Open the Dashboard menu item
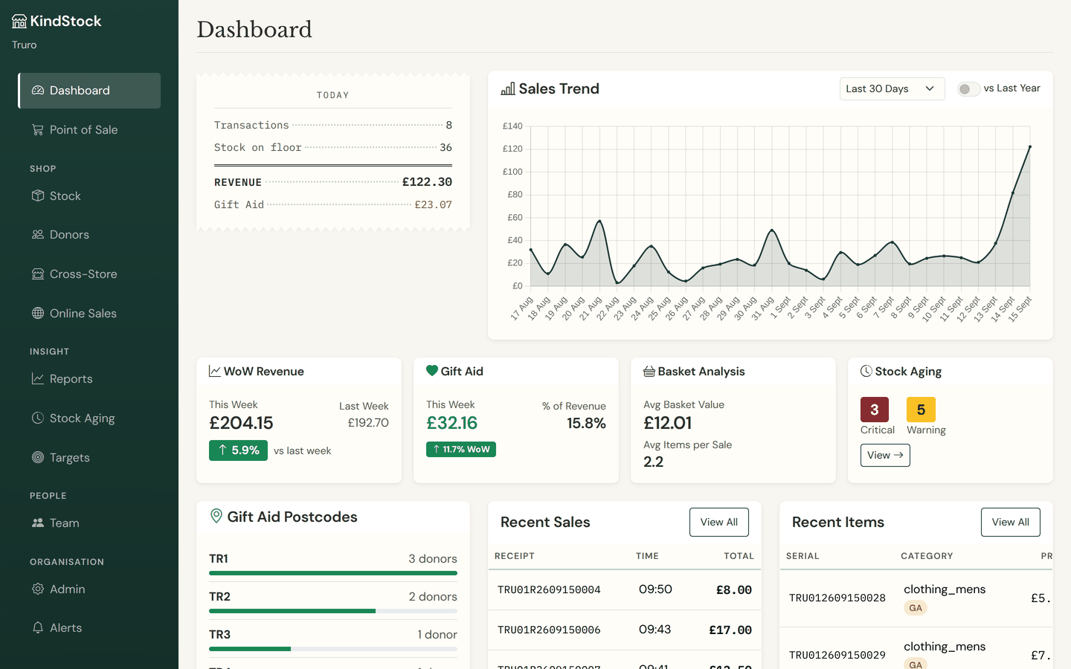 [89, 91]
